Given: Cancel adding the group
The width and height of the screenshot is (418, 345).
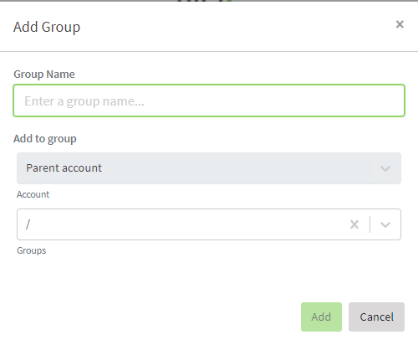Looking at the screenshot, I should [x=376, y=317].
